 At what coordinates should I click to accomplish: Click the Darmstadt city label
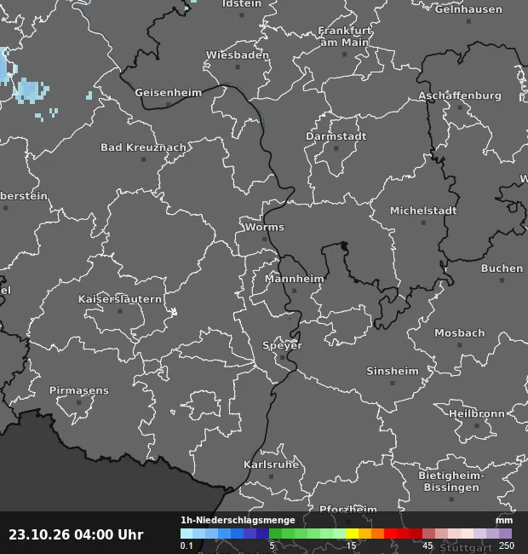click(x=336, y=136)
